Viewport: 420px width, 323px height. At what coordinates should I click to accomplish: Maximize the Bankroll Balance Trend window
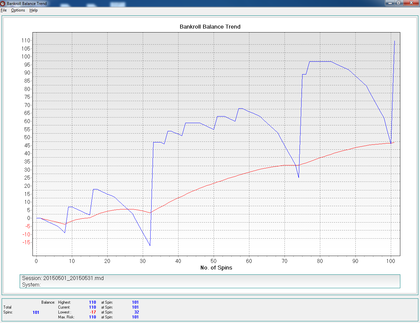click(398, 3)
